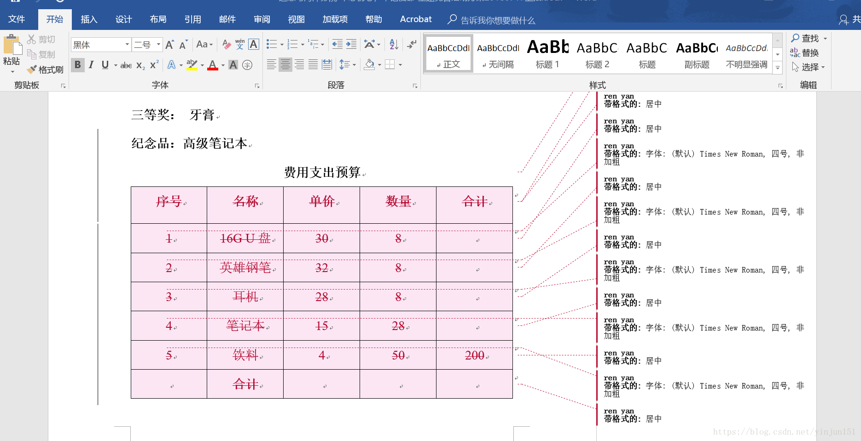Activate the Format Painter brush
Screen dimensions: 861x441
[45, 70]
